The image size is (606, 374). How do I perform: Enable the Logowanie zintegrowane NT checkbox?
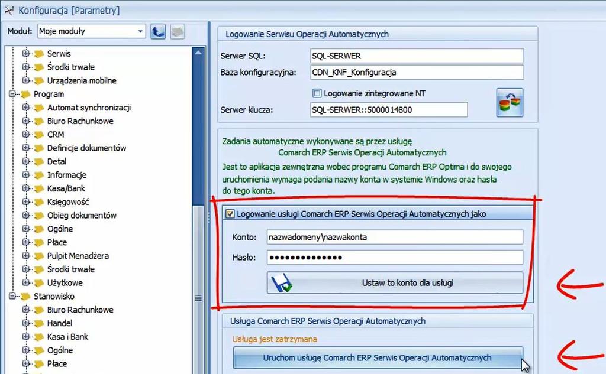(x=317, y=93)
